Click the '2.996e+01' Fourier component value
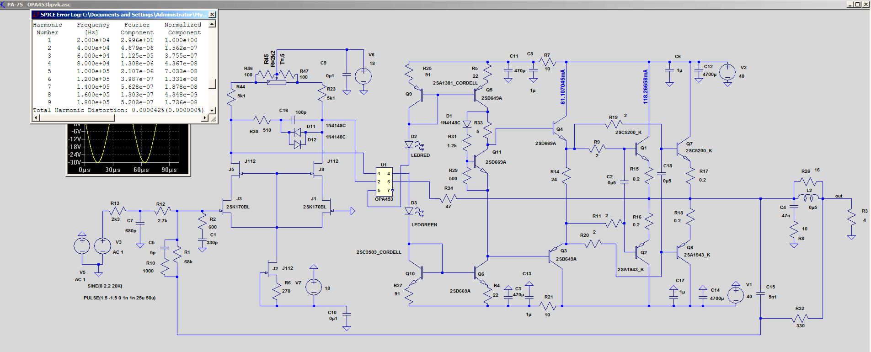Viewport: 871px width, 352px height. tap(137, 40)
